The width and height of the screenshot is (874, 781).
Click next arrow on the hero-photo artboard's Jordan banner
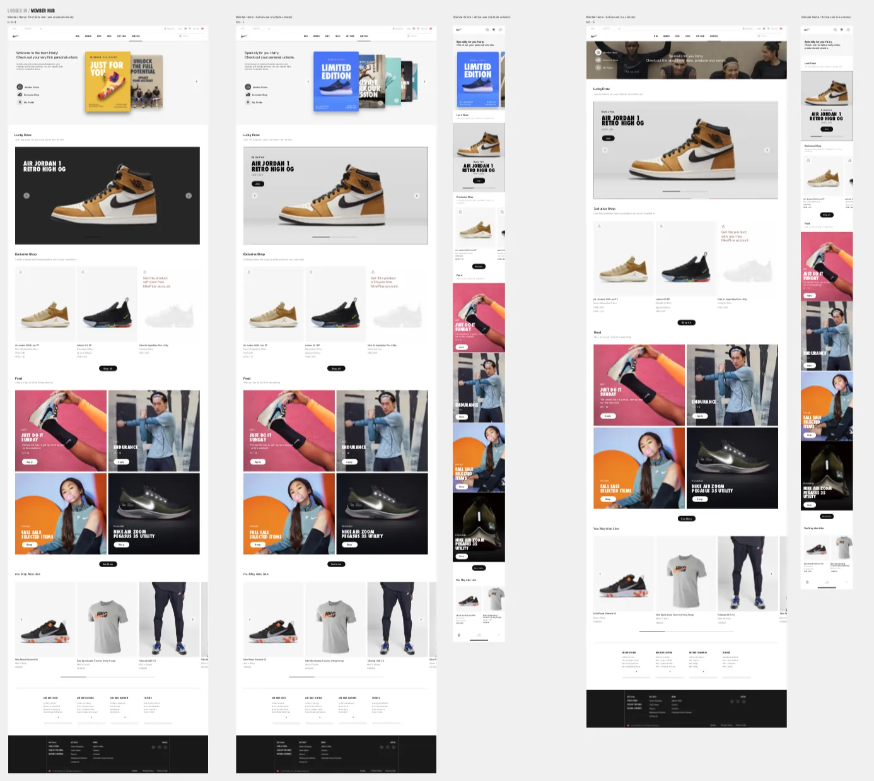(767, 150)
